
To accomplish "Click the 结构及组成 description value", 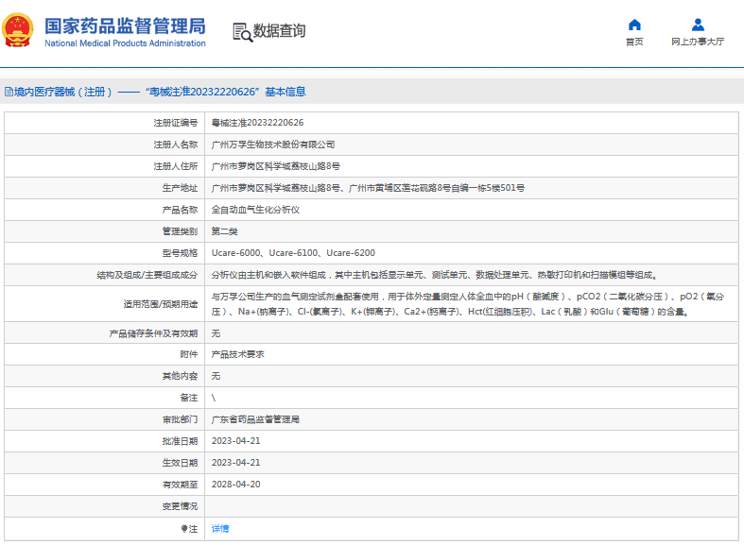I will pos(434,275).
